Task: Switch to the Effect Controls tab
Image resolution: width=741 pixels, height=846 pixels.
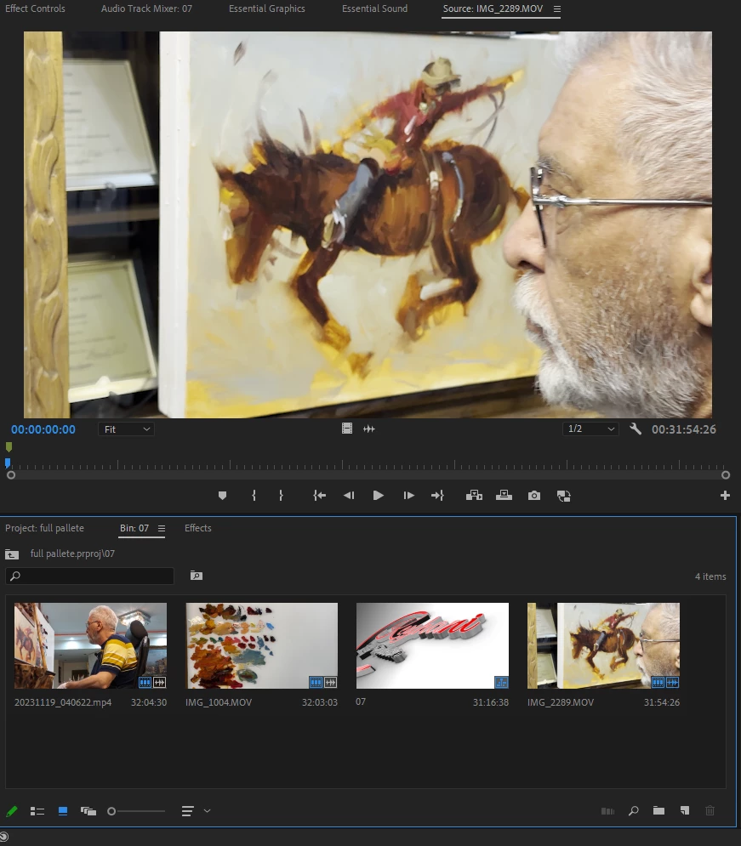Action: [x=35, y=9]
